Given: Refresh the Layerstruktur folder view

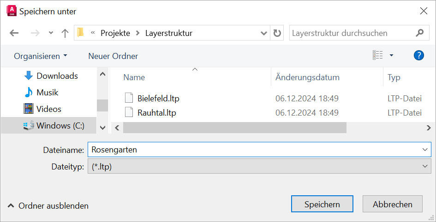Looking at the screenshot, I should click(x=277, y=33).
